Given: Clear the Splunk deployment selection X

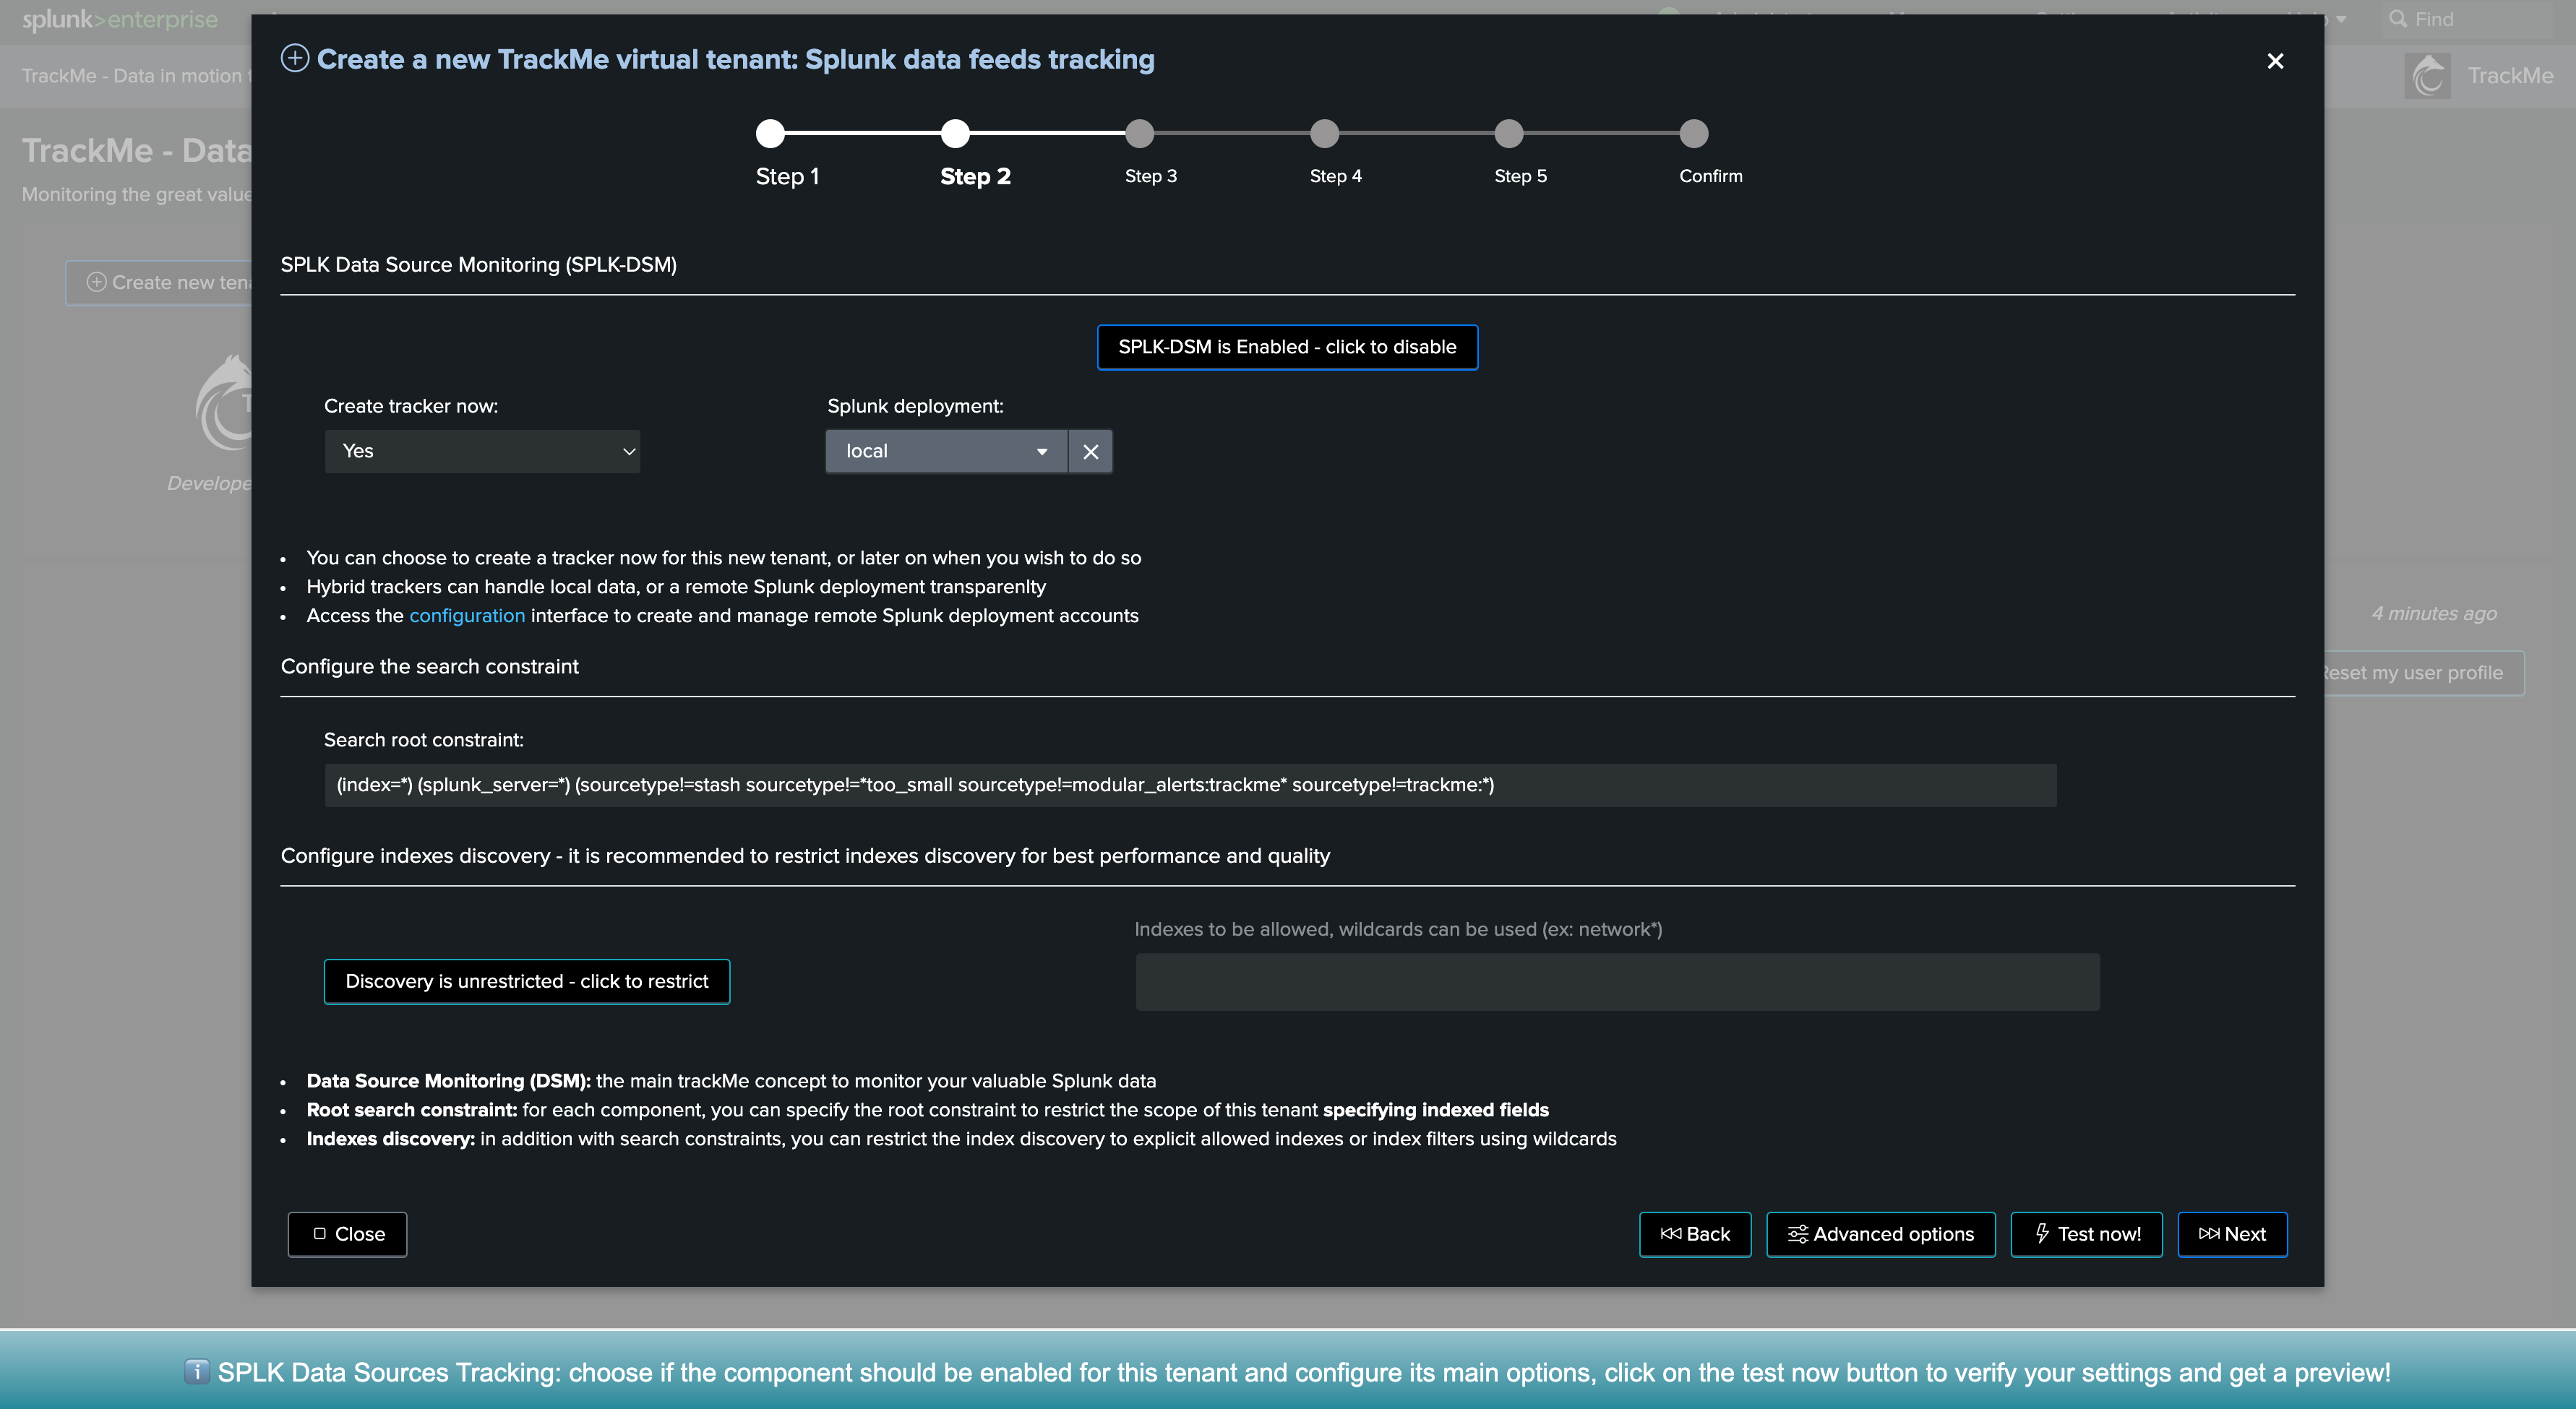Looking at the screenshot, I should pyautogui.click(x=1090, y=452).
